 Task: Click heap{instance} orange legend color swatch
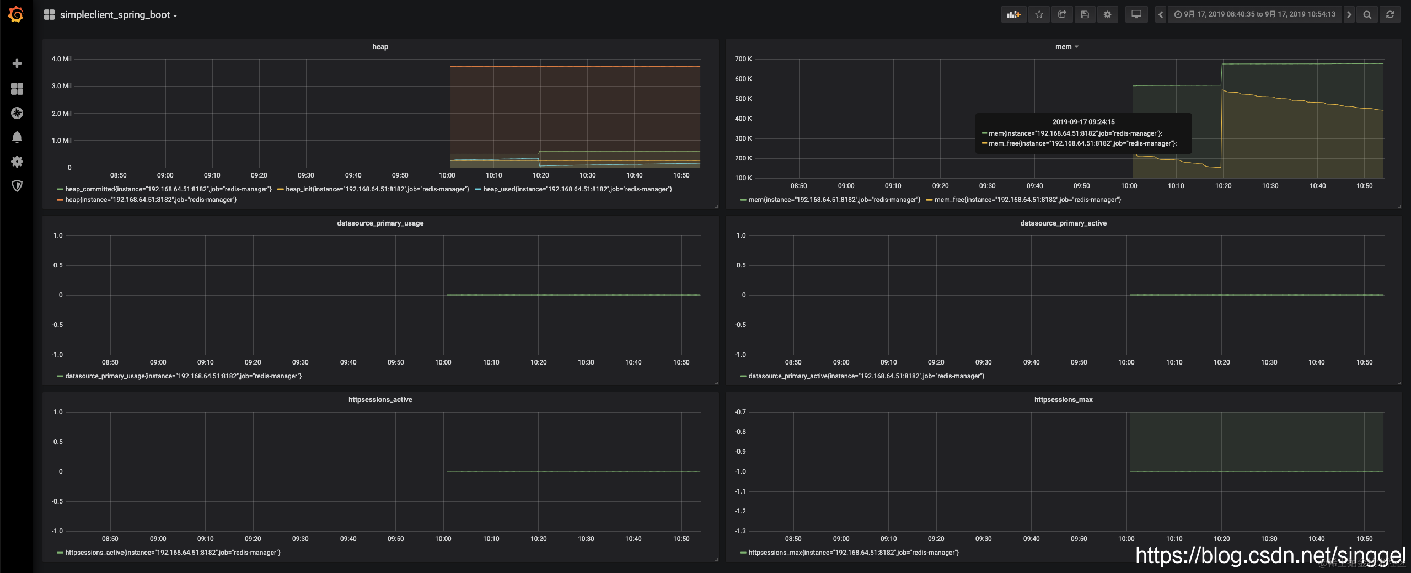(x=60, y=200)
